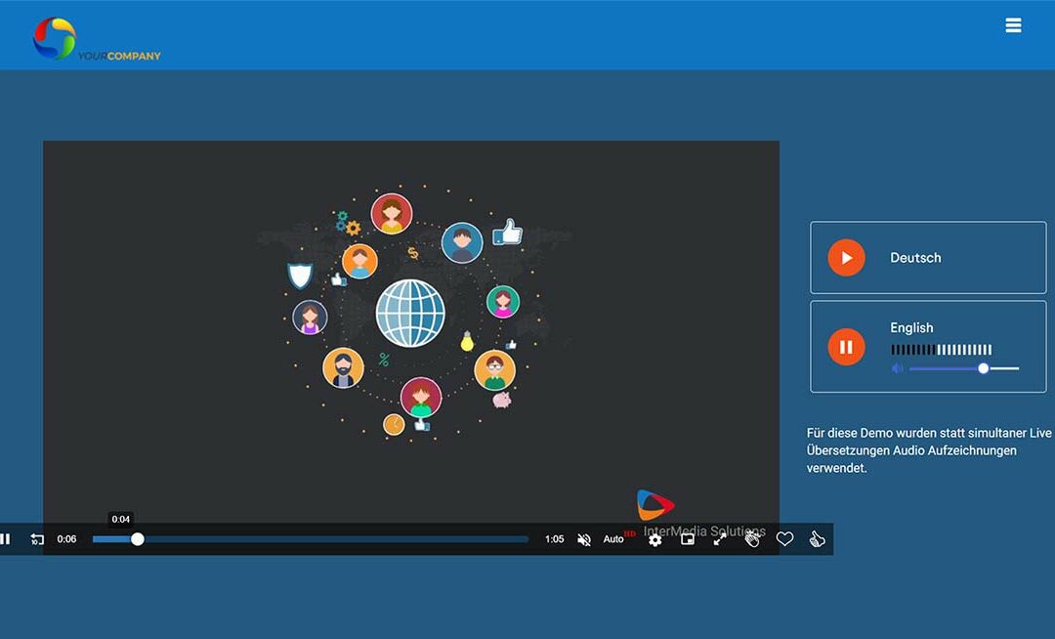
Task: Click elapsed time 0:06
Action: 66,539
